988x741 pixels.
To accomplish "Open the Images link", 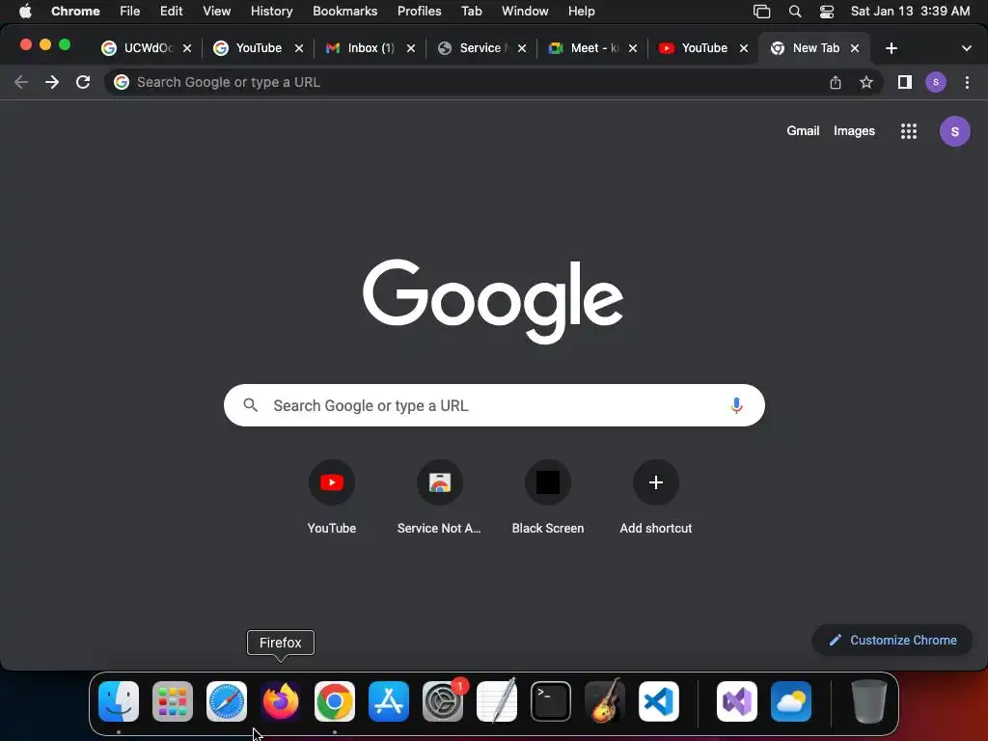I will tap(854, 131).
